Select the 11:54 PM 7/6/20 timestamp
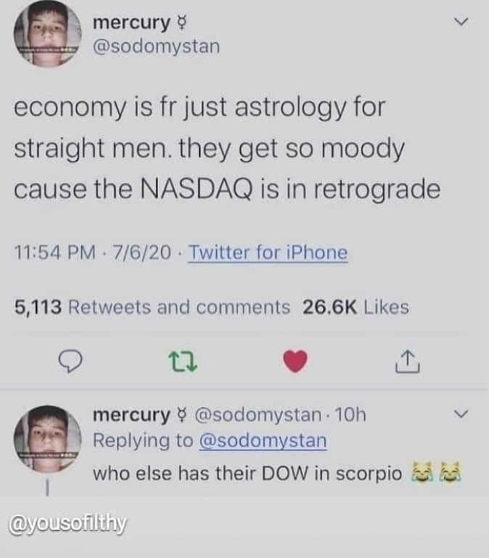This screenshot has width=489, height=558. click(93, 253)
